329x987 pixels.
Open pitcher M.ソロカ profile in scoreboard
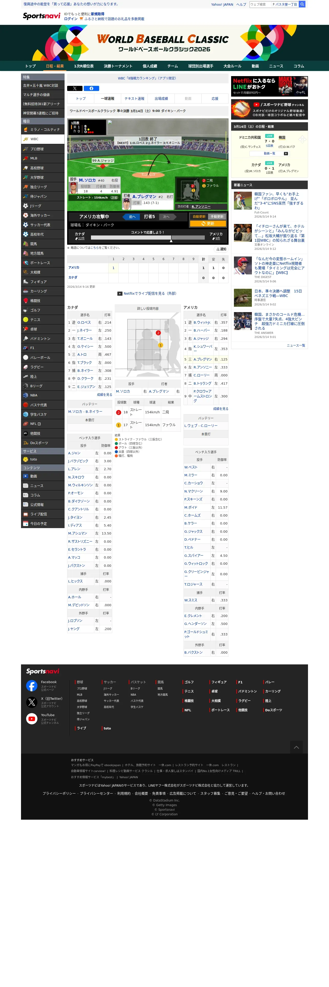(x=87, y=180)
